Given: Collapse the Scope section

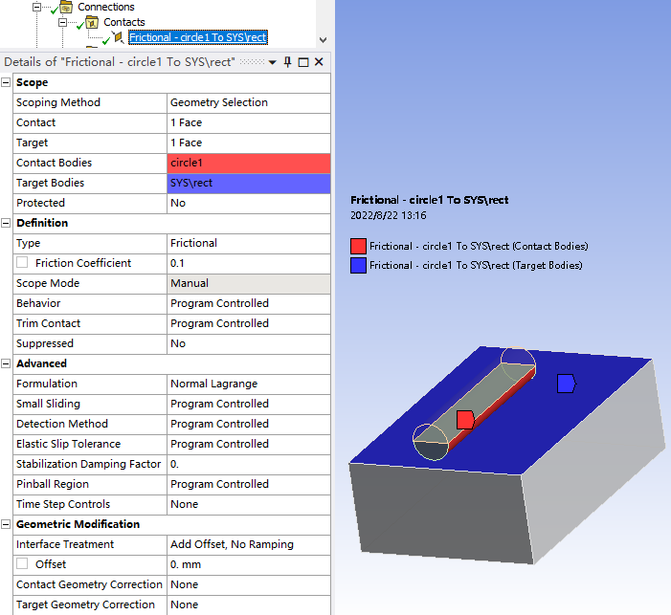Looking at the screenshot, I should coord(6,82).
